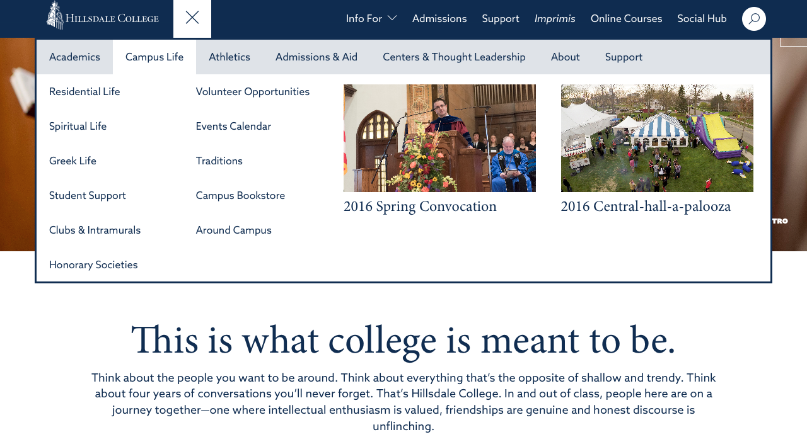Select the Campus Life tab

pos(154,57)
